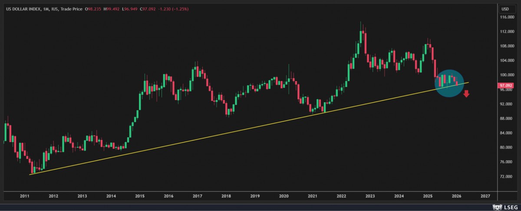
Task: Click the 2023 label on time axis
Action: pyautogui.click(x=370, y=196)
